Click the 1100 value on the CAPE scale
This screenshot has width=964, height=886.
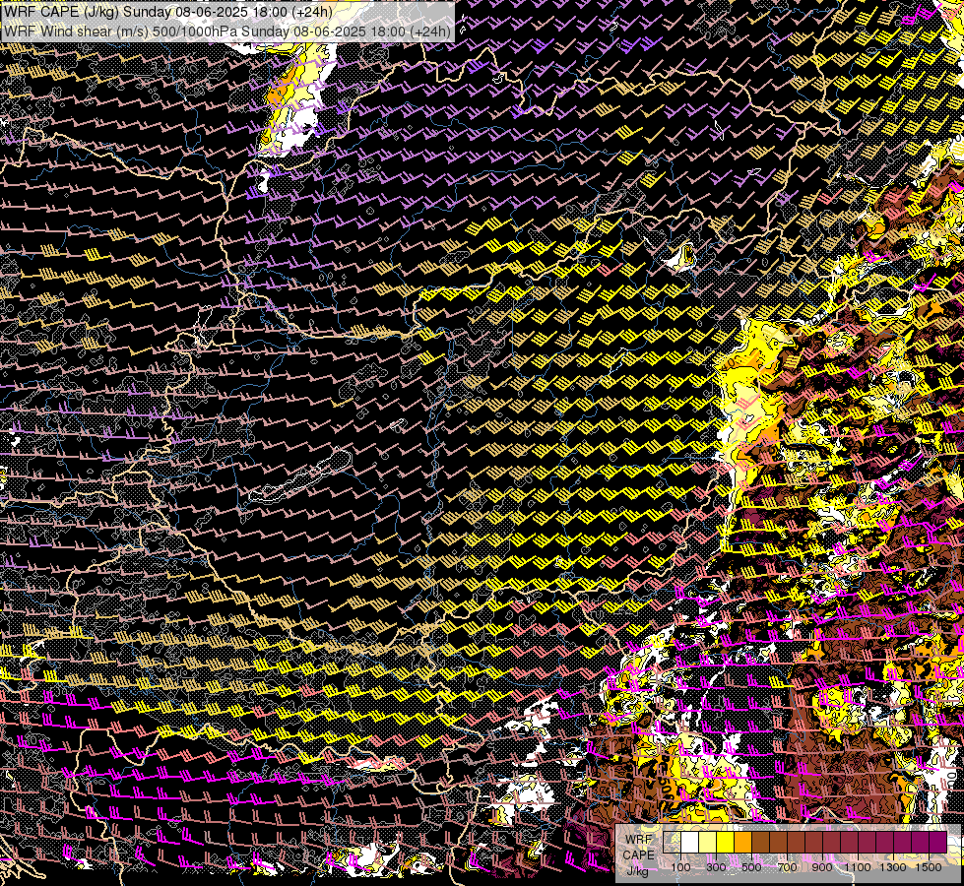pos(857,867)
